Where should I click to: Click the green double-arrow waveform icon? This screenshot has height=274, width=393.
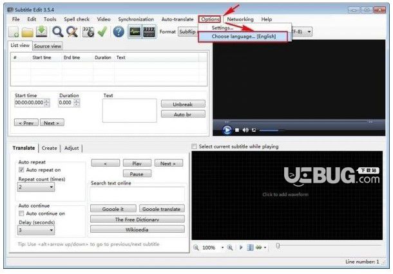tap(258, 248)
